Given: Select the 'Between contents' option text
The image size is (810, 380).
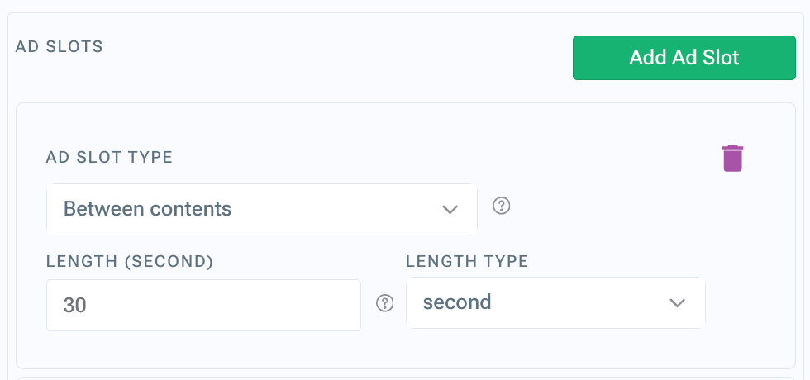Looking at the screenshot, I should [x=147, y=208].
